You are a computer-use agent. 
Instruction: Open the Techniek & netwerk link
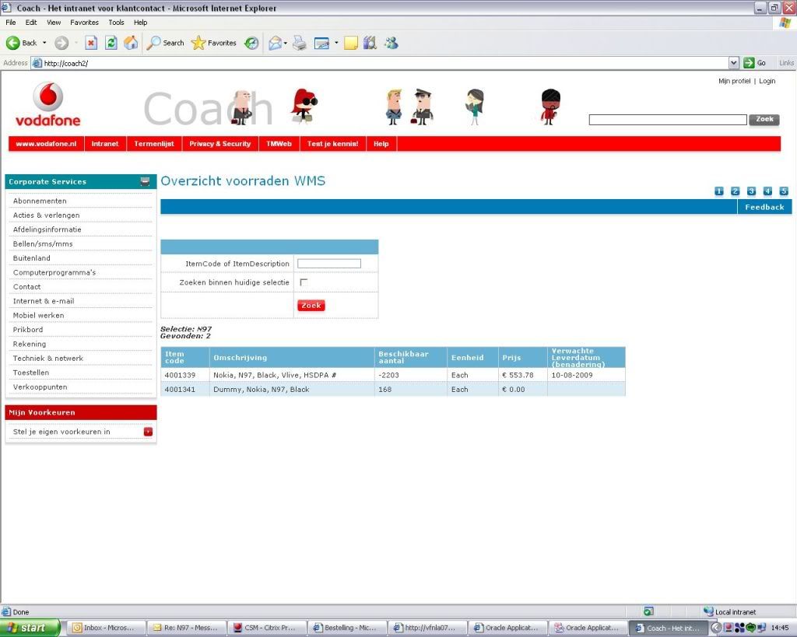[47, 359]
